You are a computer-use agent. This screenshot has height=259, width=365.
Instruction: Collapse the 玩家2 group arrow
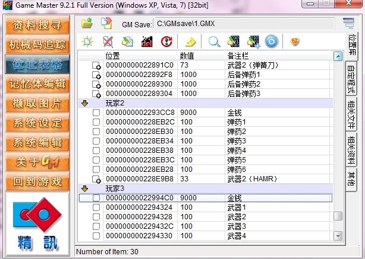pyautogui.click(x=84, y=103)
